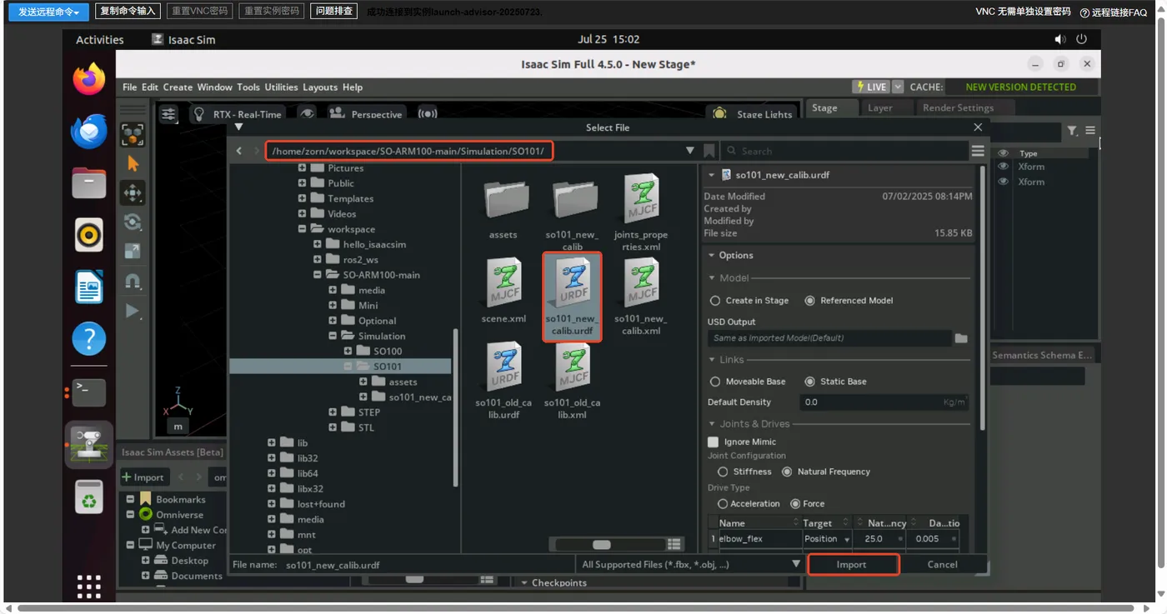Collapse the Links section header
This screenshot has height=614, width=1167.
point(712,360)
